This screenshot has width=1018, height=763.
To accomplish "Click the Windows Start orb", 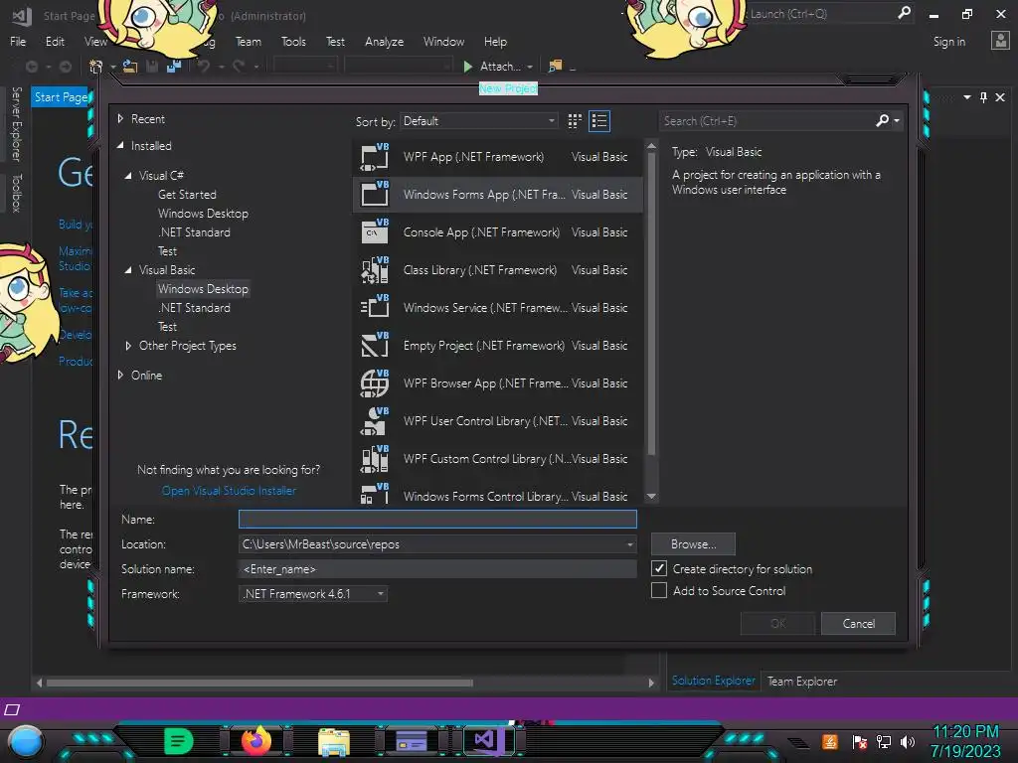I will [x=25, y=742].
